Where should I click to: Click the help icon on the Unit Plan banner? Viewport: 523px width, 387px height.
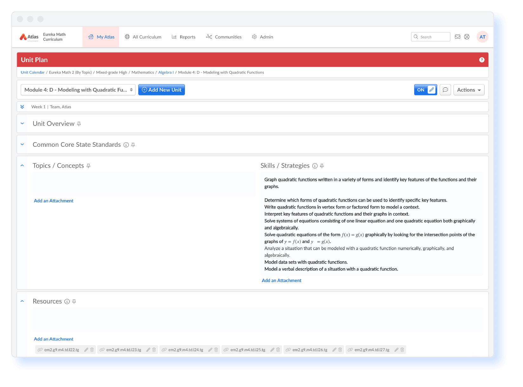point(482,60)
